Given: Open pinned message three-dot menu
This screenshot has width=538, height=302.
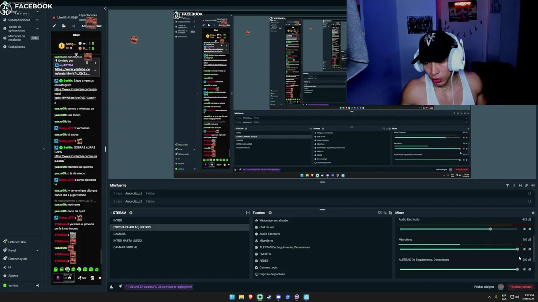Looking at the screenshot, I should click(95, 63).
